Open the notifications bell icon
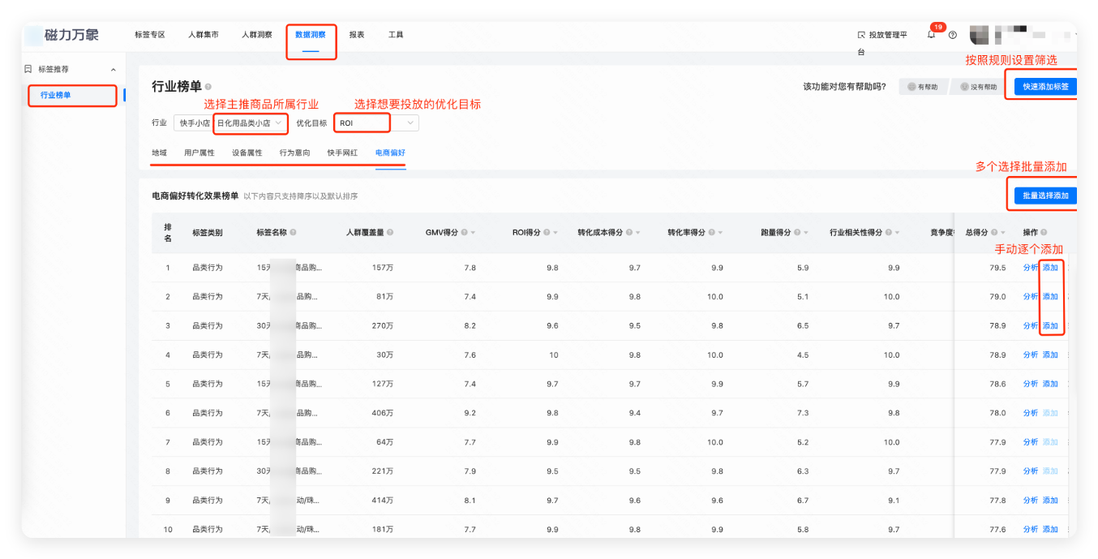Screen dimensions: 1098x559 931,35
